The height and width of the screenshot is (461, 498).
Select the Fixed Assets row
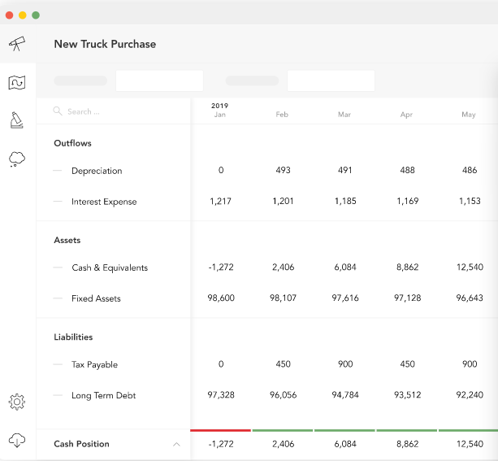coord(96,298)
